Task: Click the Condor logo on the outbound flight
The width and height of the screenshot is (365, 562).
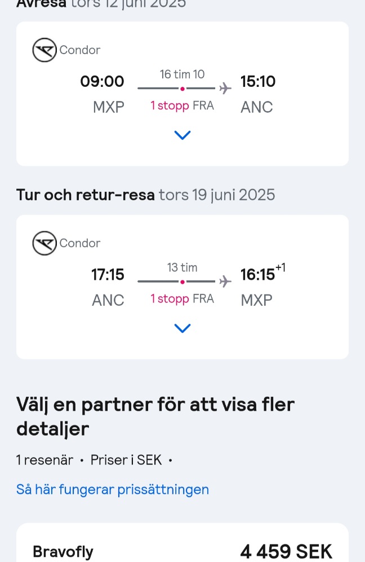Action: pos(44,50)
